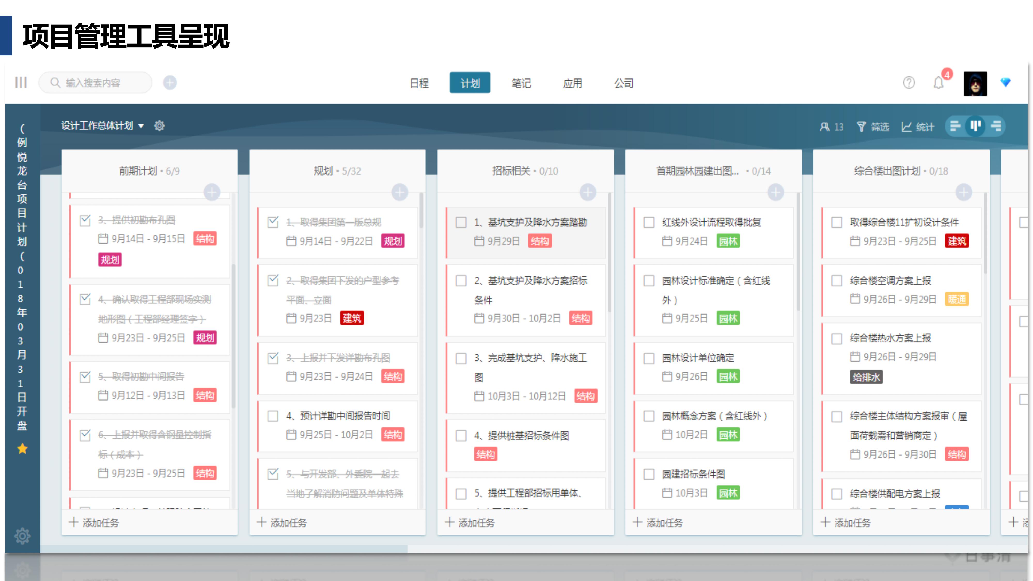The width and height of the screenshot is (1033, 581).
Task: Check task 4、预计详勘中间报告时间
Action: pyautogui.click(x=273, y=416)
